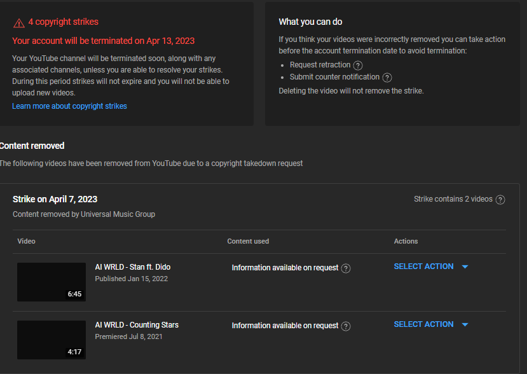Click help icon next to Strike contains 2 videos
This screenshot has width=527, height=374.
pyautogui.click(x=500, y=200)
